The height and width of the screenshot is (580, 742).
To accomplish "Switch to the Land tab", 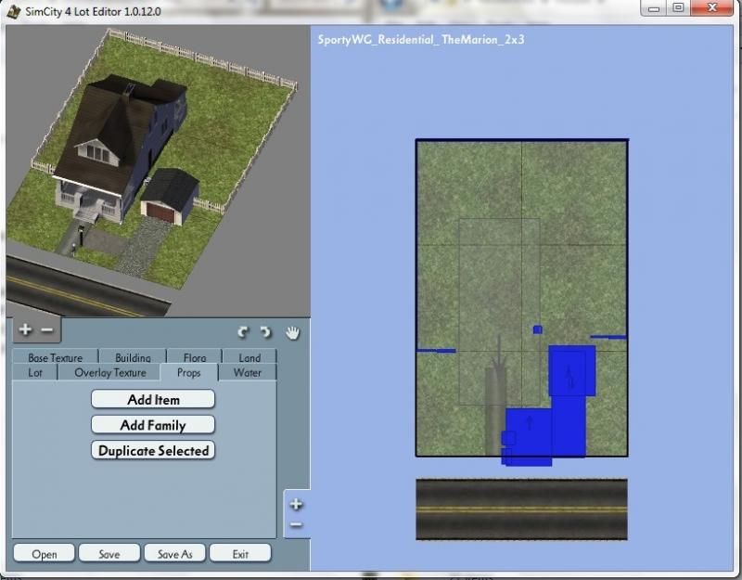I will coord(249,357).
